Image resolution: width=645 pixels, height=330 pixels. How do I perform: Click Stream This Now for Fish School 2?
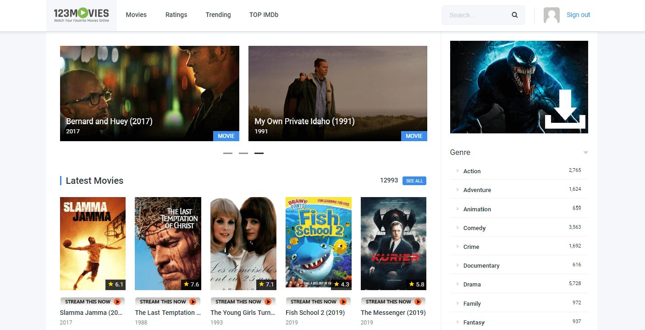(x=319, y=302)
